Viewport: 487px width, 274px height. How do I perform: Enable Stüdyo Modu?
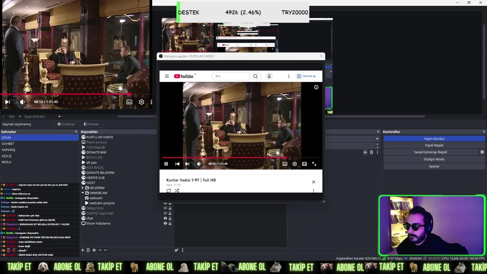tap(434, 159)
